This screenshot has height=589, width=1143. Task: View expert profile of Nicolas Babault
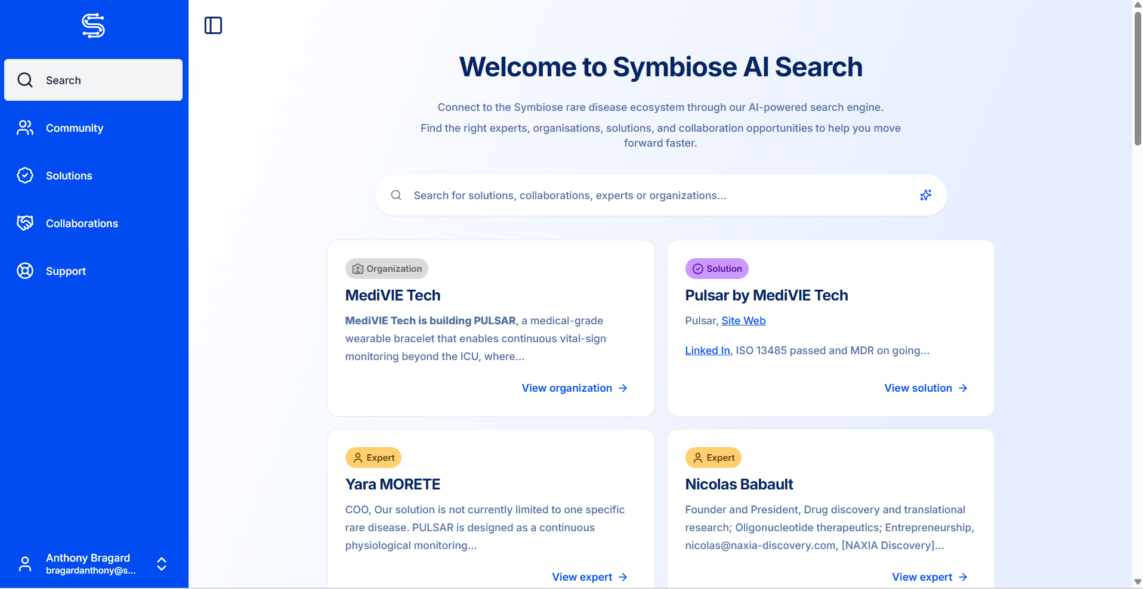pyautogui.click(x=929, y=577)
